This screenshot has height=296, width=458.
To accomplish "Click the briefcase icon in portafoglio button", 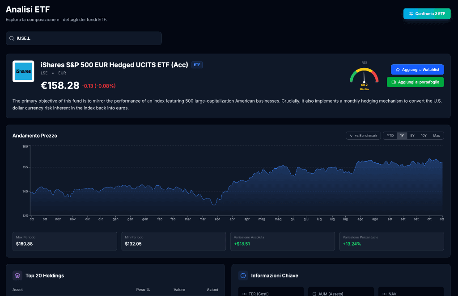I will pos(394,82).
